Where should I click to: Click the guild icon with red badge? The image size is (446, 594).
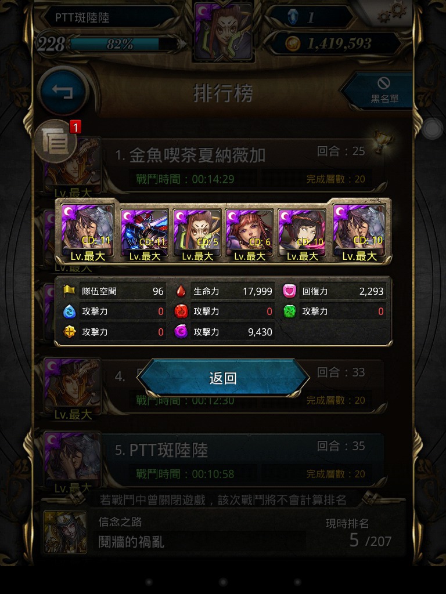(56, 141)
